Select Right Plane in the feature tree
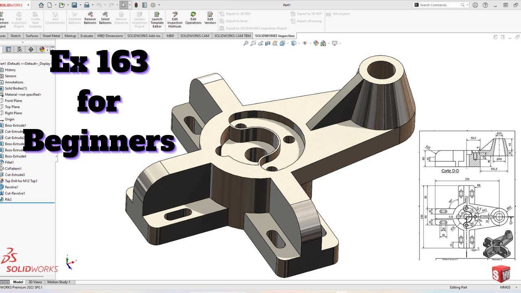 13,113
